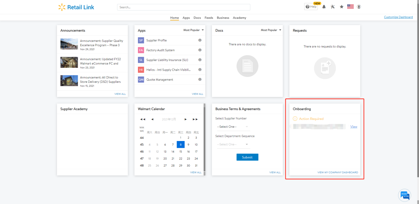419x204 pixels.
Task: Go back one year in calendar
Action: pos(143,119)
